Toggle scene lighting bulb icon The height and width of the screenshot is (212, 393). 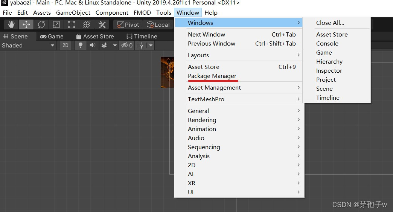(x=81, y=45)
